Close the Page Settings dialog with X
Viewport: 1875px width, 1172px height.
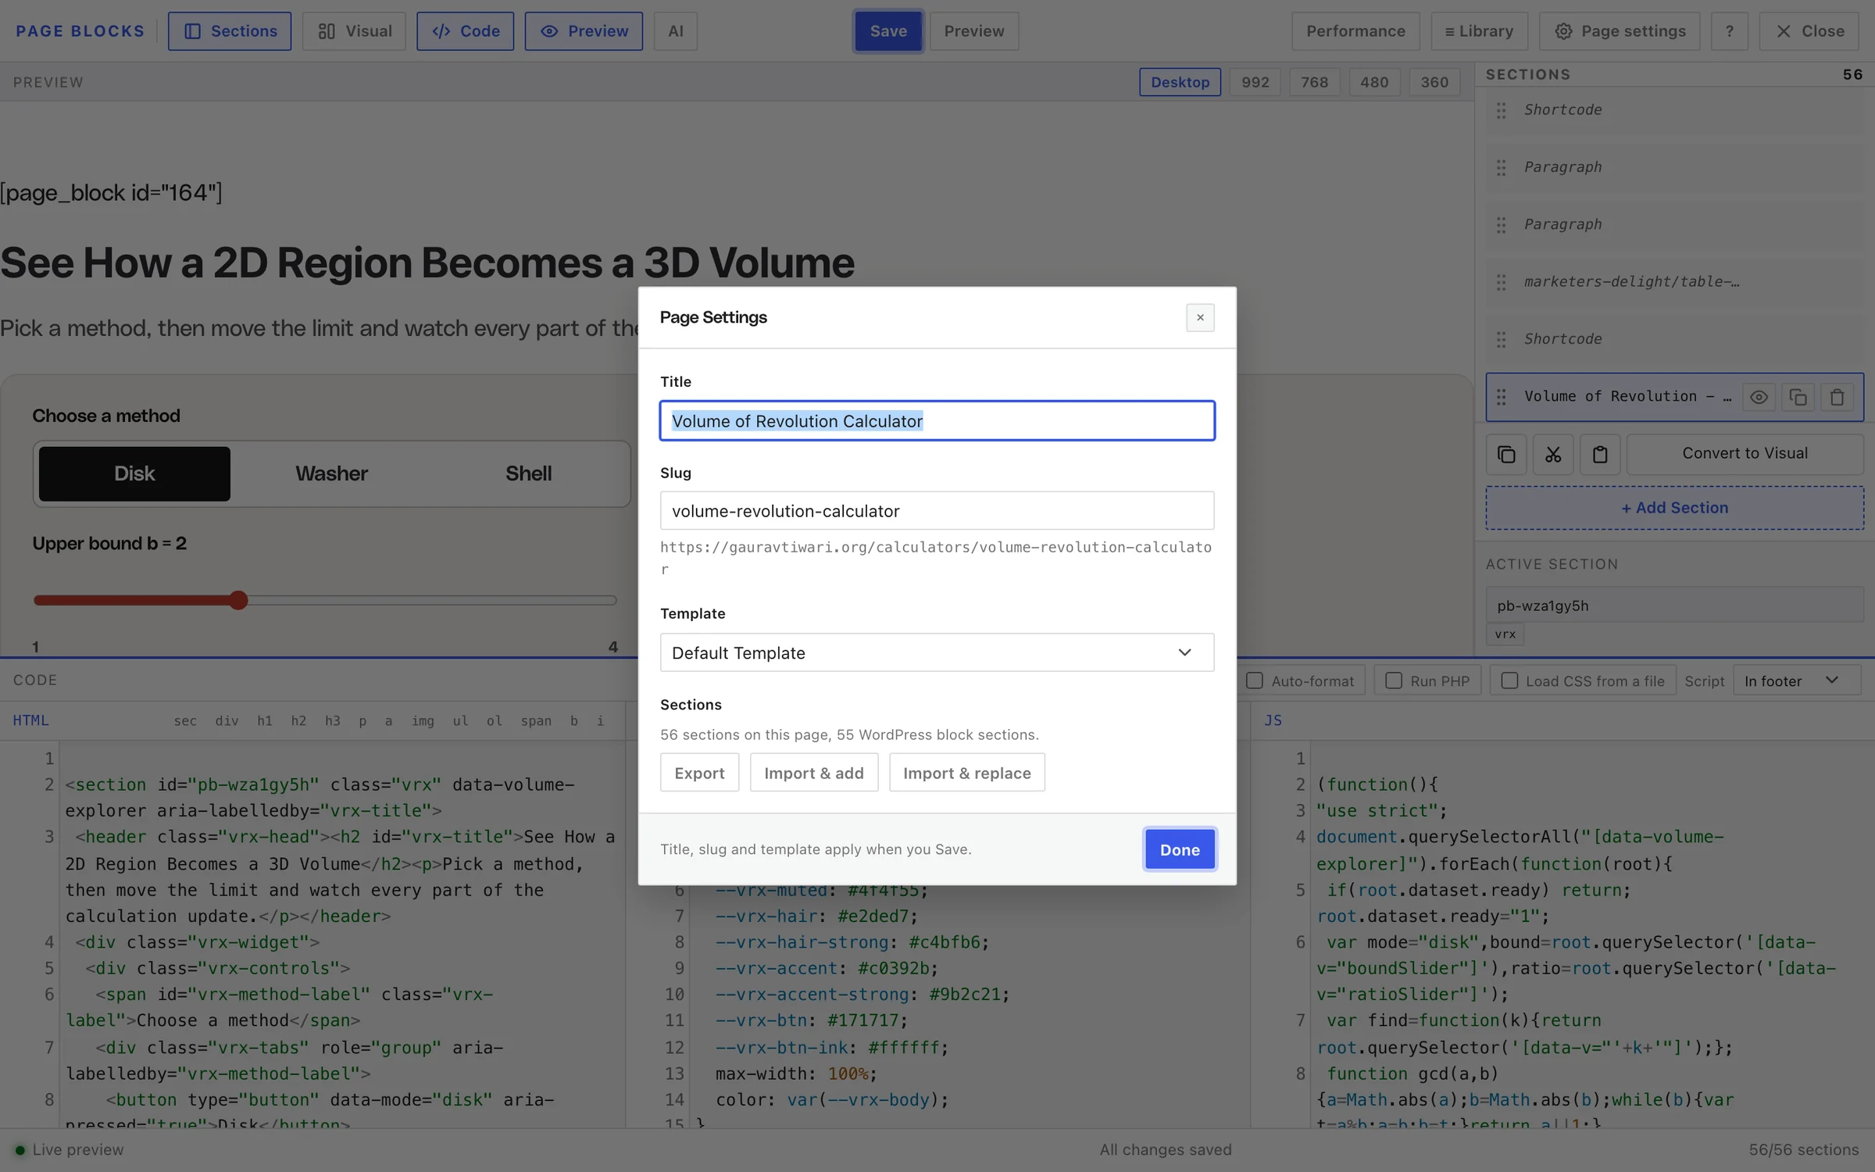click(x=1200, y=317)
